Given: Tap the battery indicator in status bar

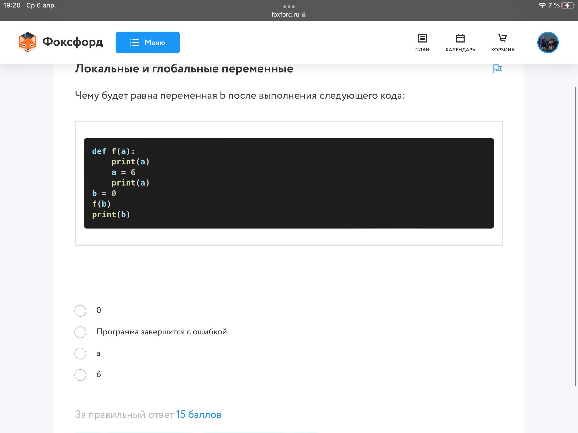Looking at the screenshot, I should pyautogui.click(x=568, y=5).
